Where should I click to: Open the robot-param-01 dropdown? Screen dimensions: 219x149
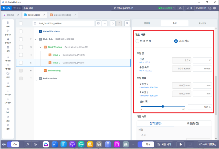tap(144, 8)
